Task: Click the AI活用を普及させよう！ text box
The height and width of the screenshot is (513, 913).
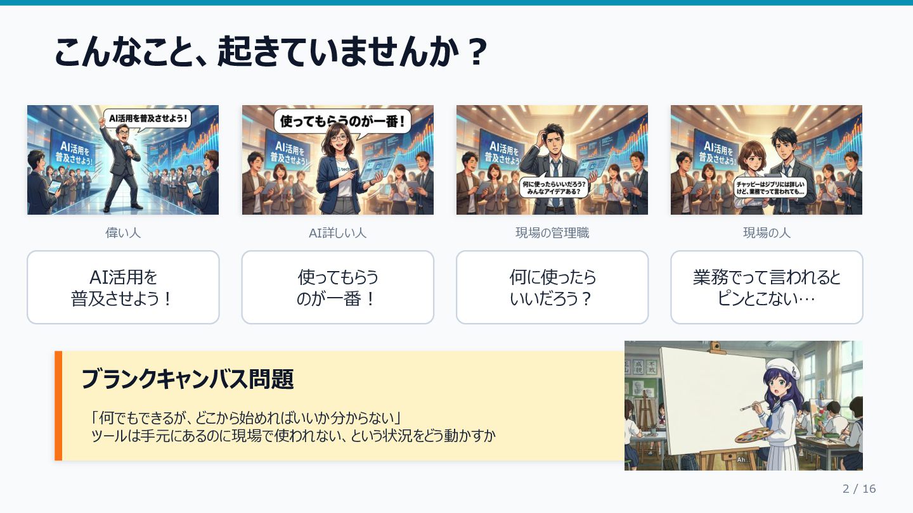Action: tap(123, 288)
